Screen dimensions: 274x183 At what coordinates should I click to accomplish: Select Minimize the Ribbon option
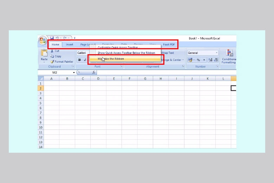125,59
